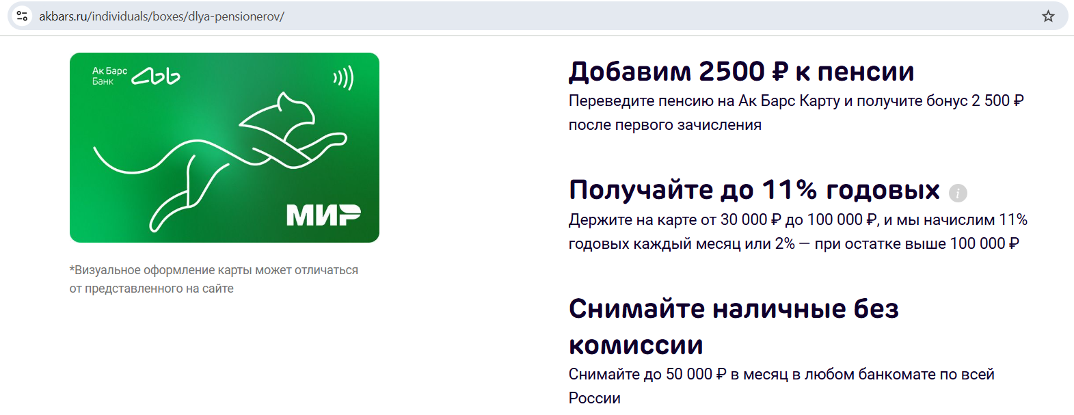This screenshot has width=1074, height=415.
Task: Click text "от представленного на сайте"
Action: pos(151,289)
